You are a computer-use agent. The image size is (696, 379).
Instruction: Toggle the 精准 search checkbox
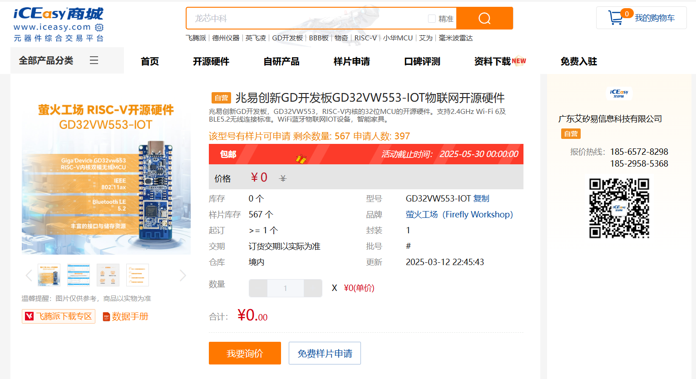pos(432,19)
